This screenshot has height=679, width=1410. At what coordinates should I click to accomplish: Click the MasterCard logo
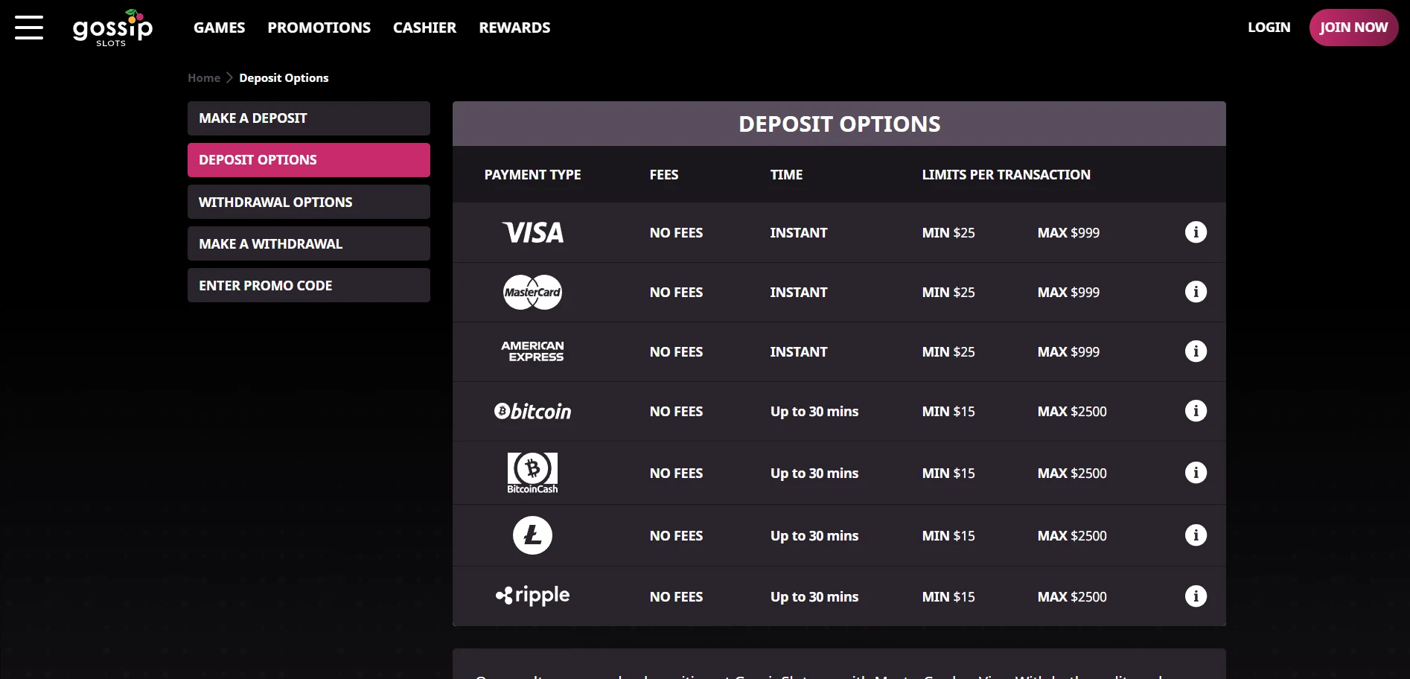(x=532, y=292)
